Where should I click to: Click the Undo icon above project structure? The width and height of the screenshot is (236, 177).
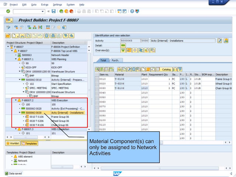[x=40, y=36]
